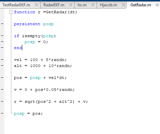Click 'alt^2' inside the sqrt call

[66, 101]
